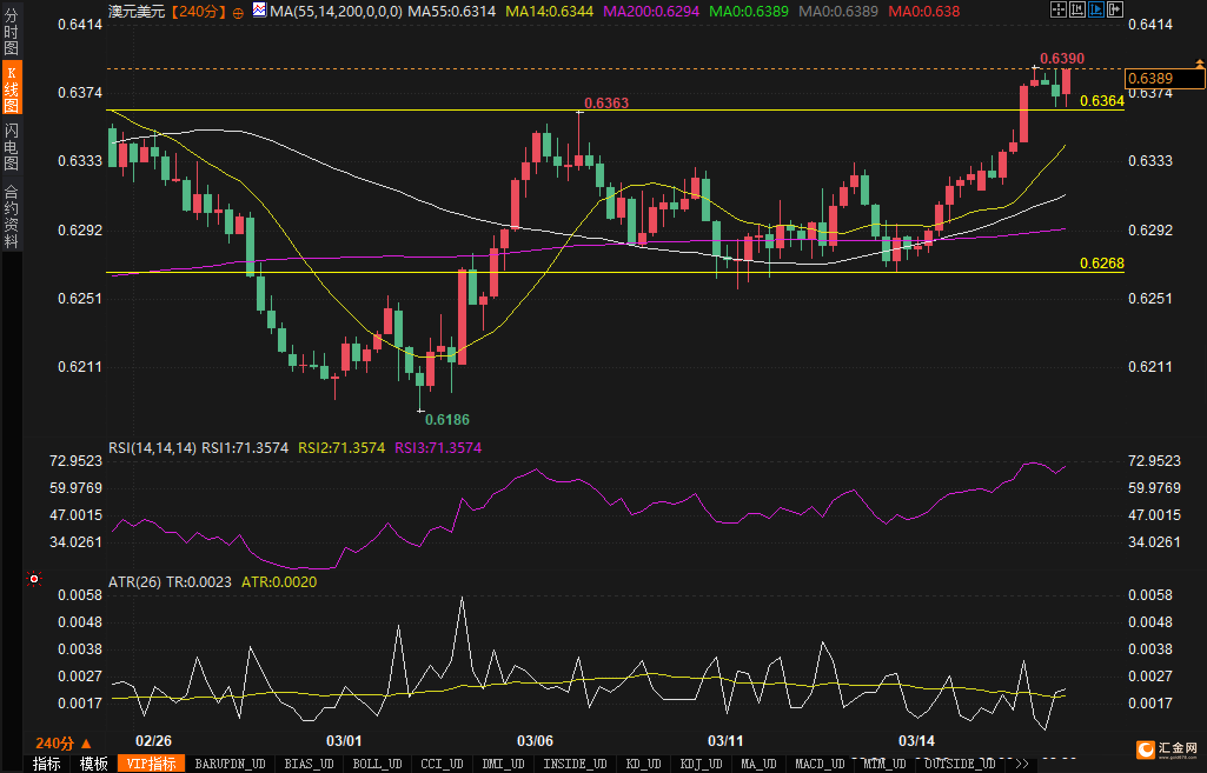Apply the INSIDE_UD indicator
This screenshot has width=1207, height=773.
[575, 764]
